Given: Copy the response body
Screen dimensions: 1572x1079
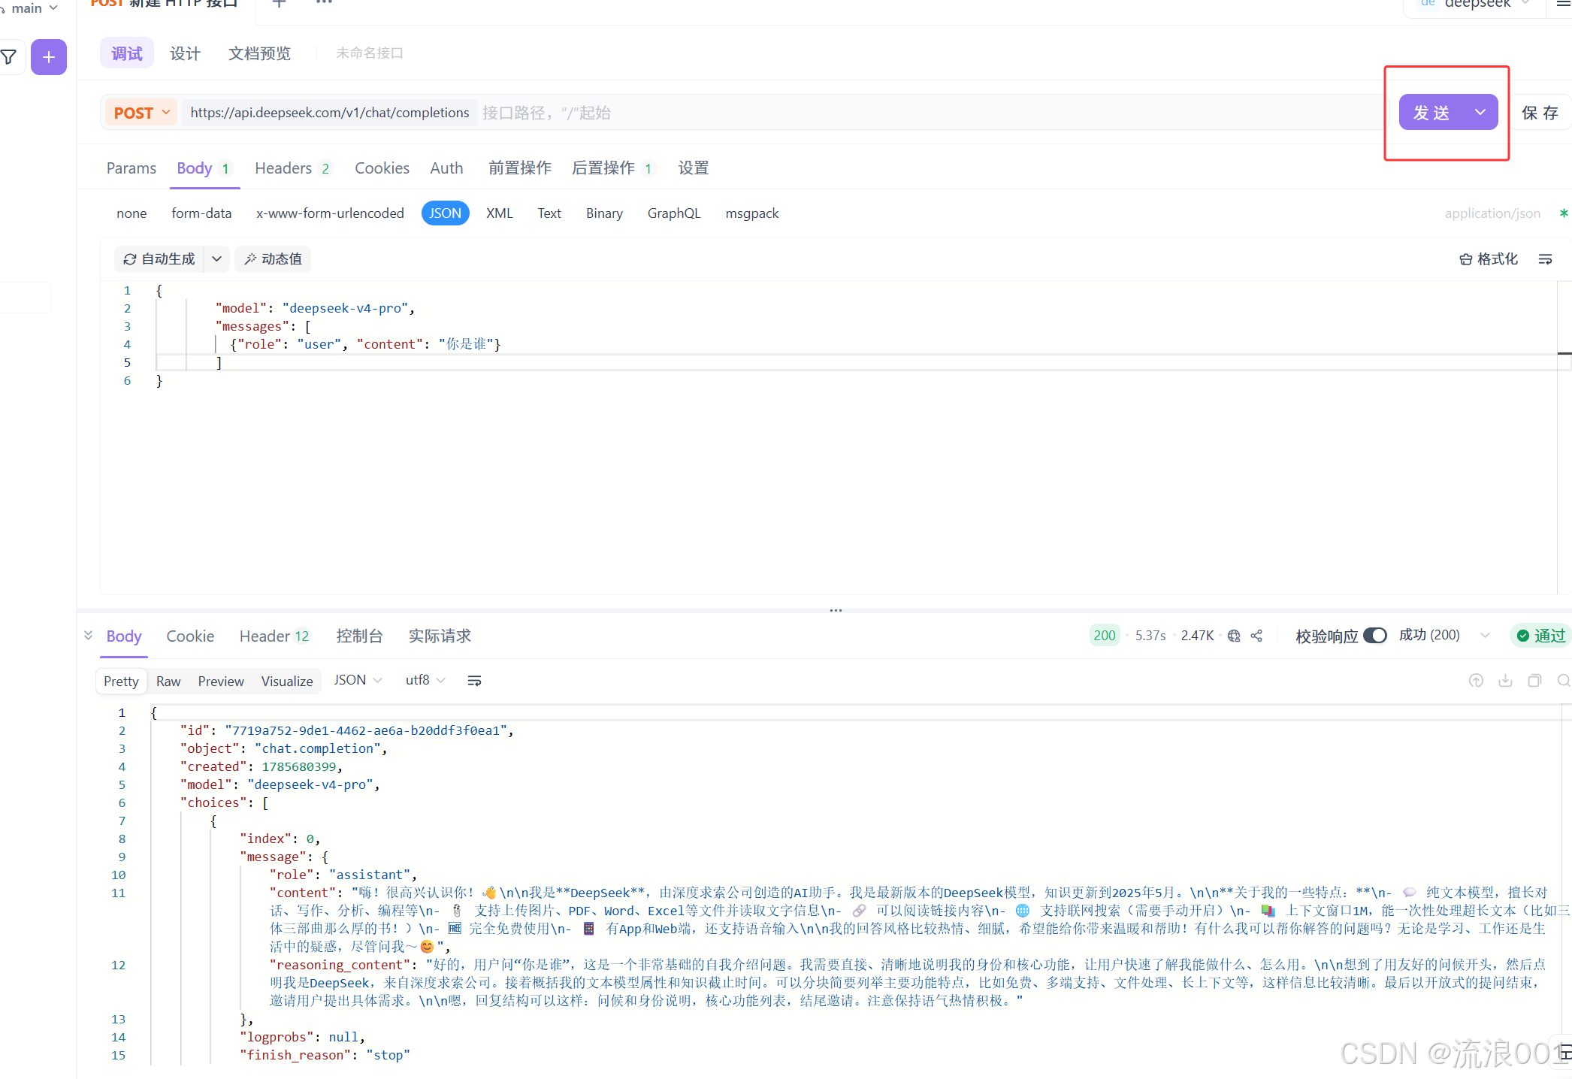Looking at the screenshot, I should point(1534,681).
